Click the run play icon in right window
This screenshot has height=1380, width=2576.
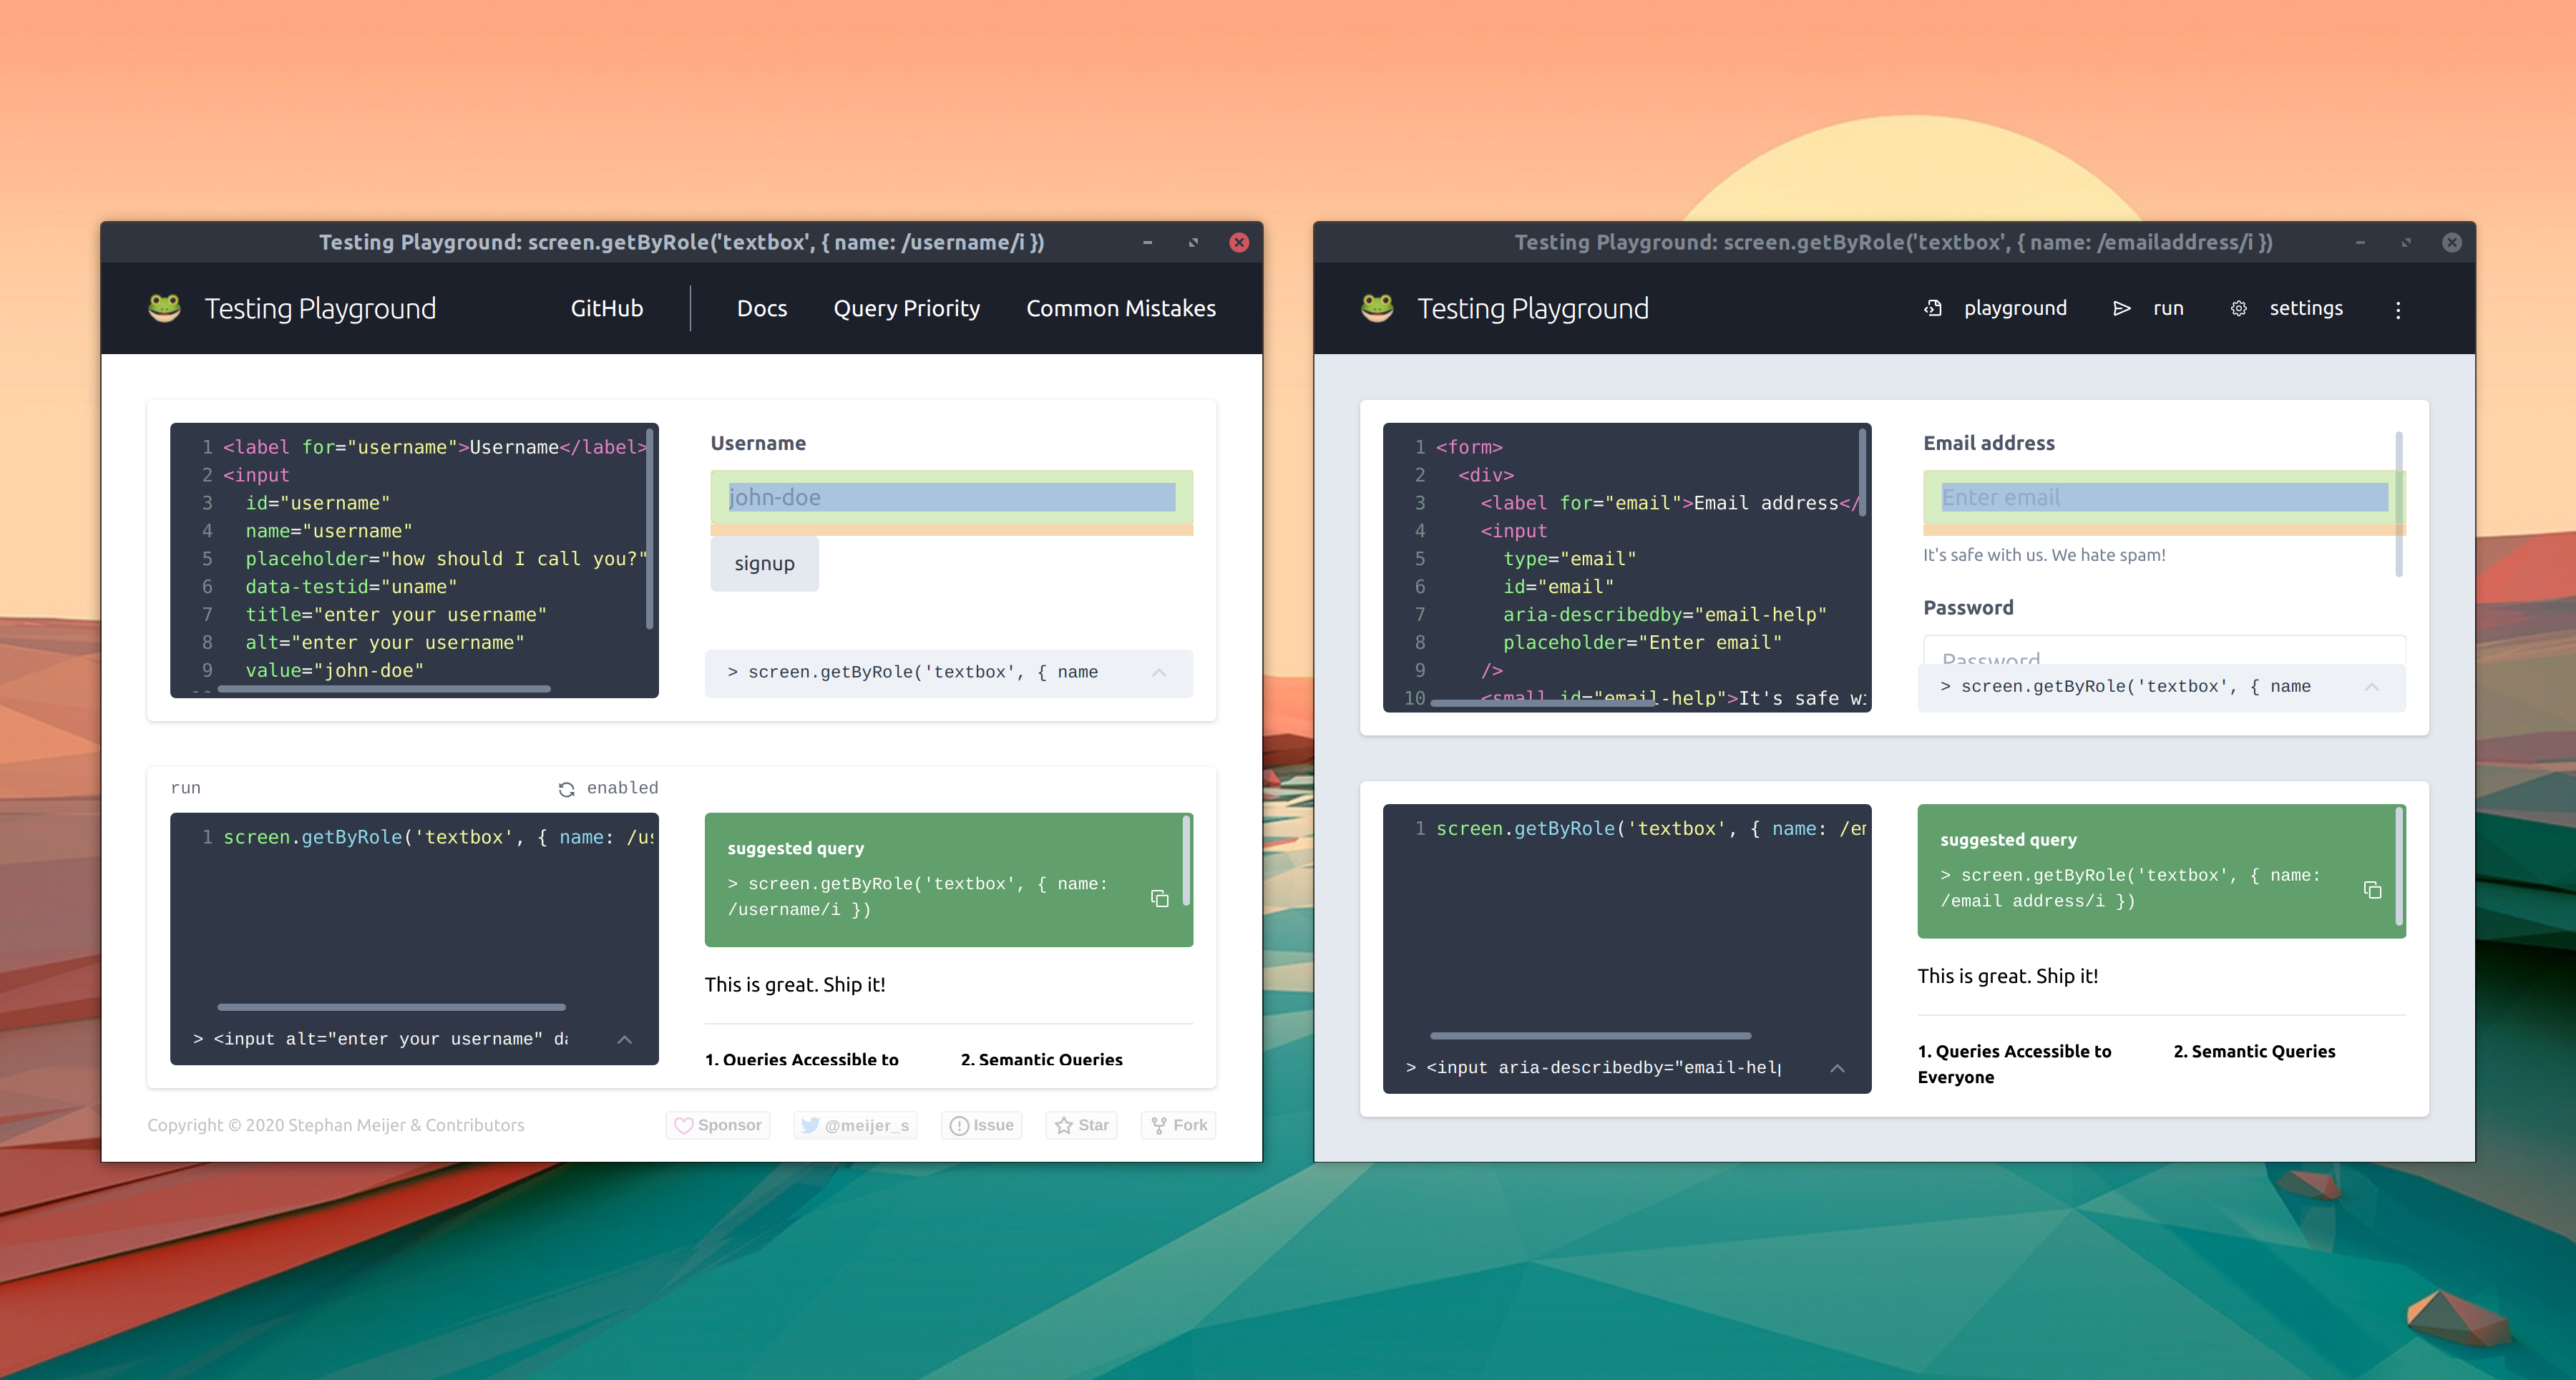tap(2121, 309)
